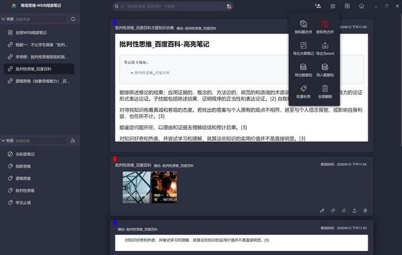
Task: Click the tag search input field
Action: pyautogui.click(x=40, y=141)
